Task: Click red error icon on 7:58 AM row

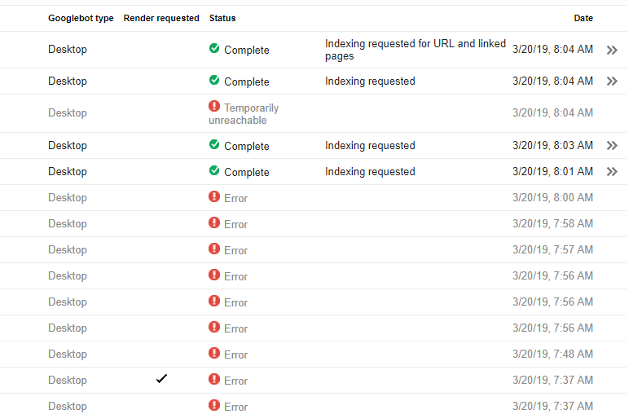Action: (214, 223)
